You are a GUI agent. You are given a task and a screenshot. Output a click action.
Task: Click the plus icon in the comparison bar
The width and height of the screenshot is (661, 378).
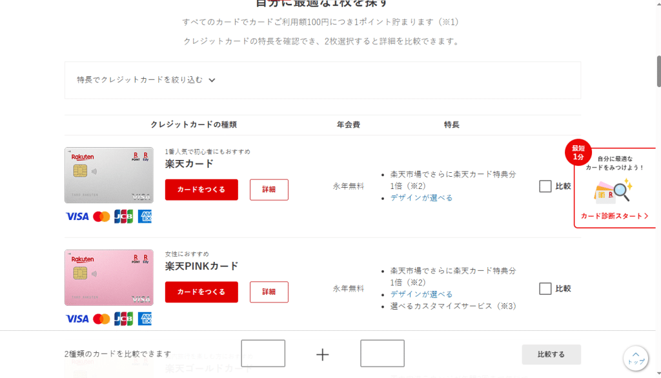point(323,354)
